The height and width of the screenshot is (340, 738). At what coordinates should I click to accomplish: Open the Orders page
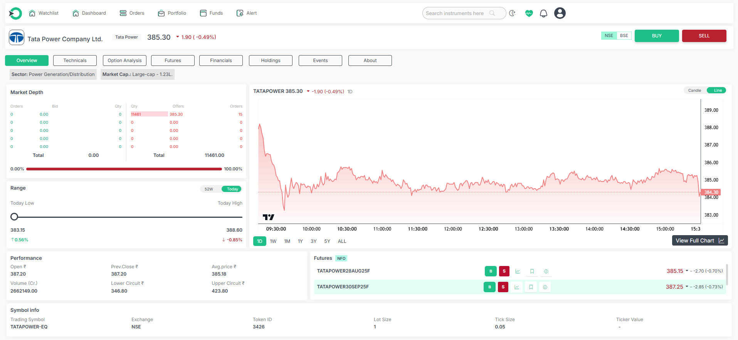[x=132, y=13]
